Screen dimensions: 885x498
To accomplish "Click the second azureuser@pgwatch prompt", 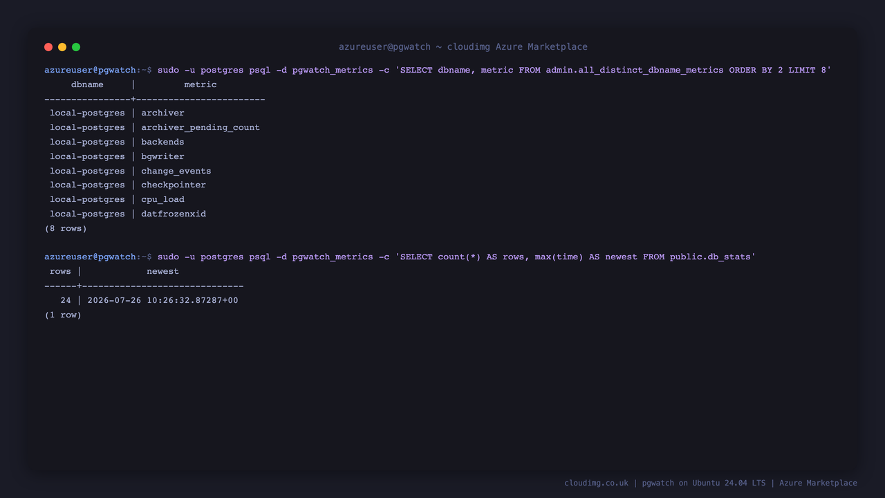I will pyautogui.click(x=90, y=257).
